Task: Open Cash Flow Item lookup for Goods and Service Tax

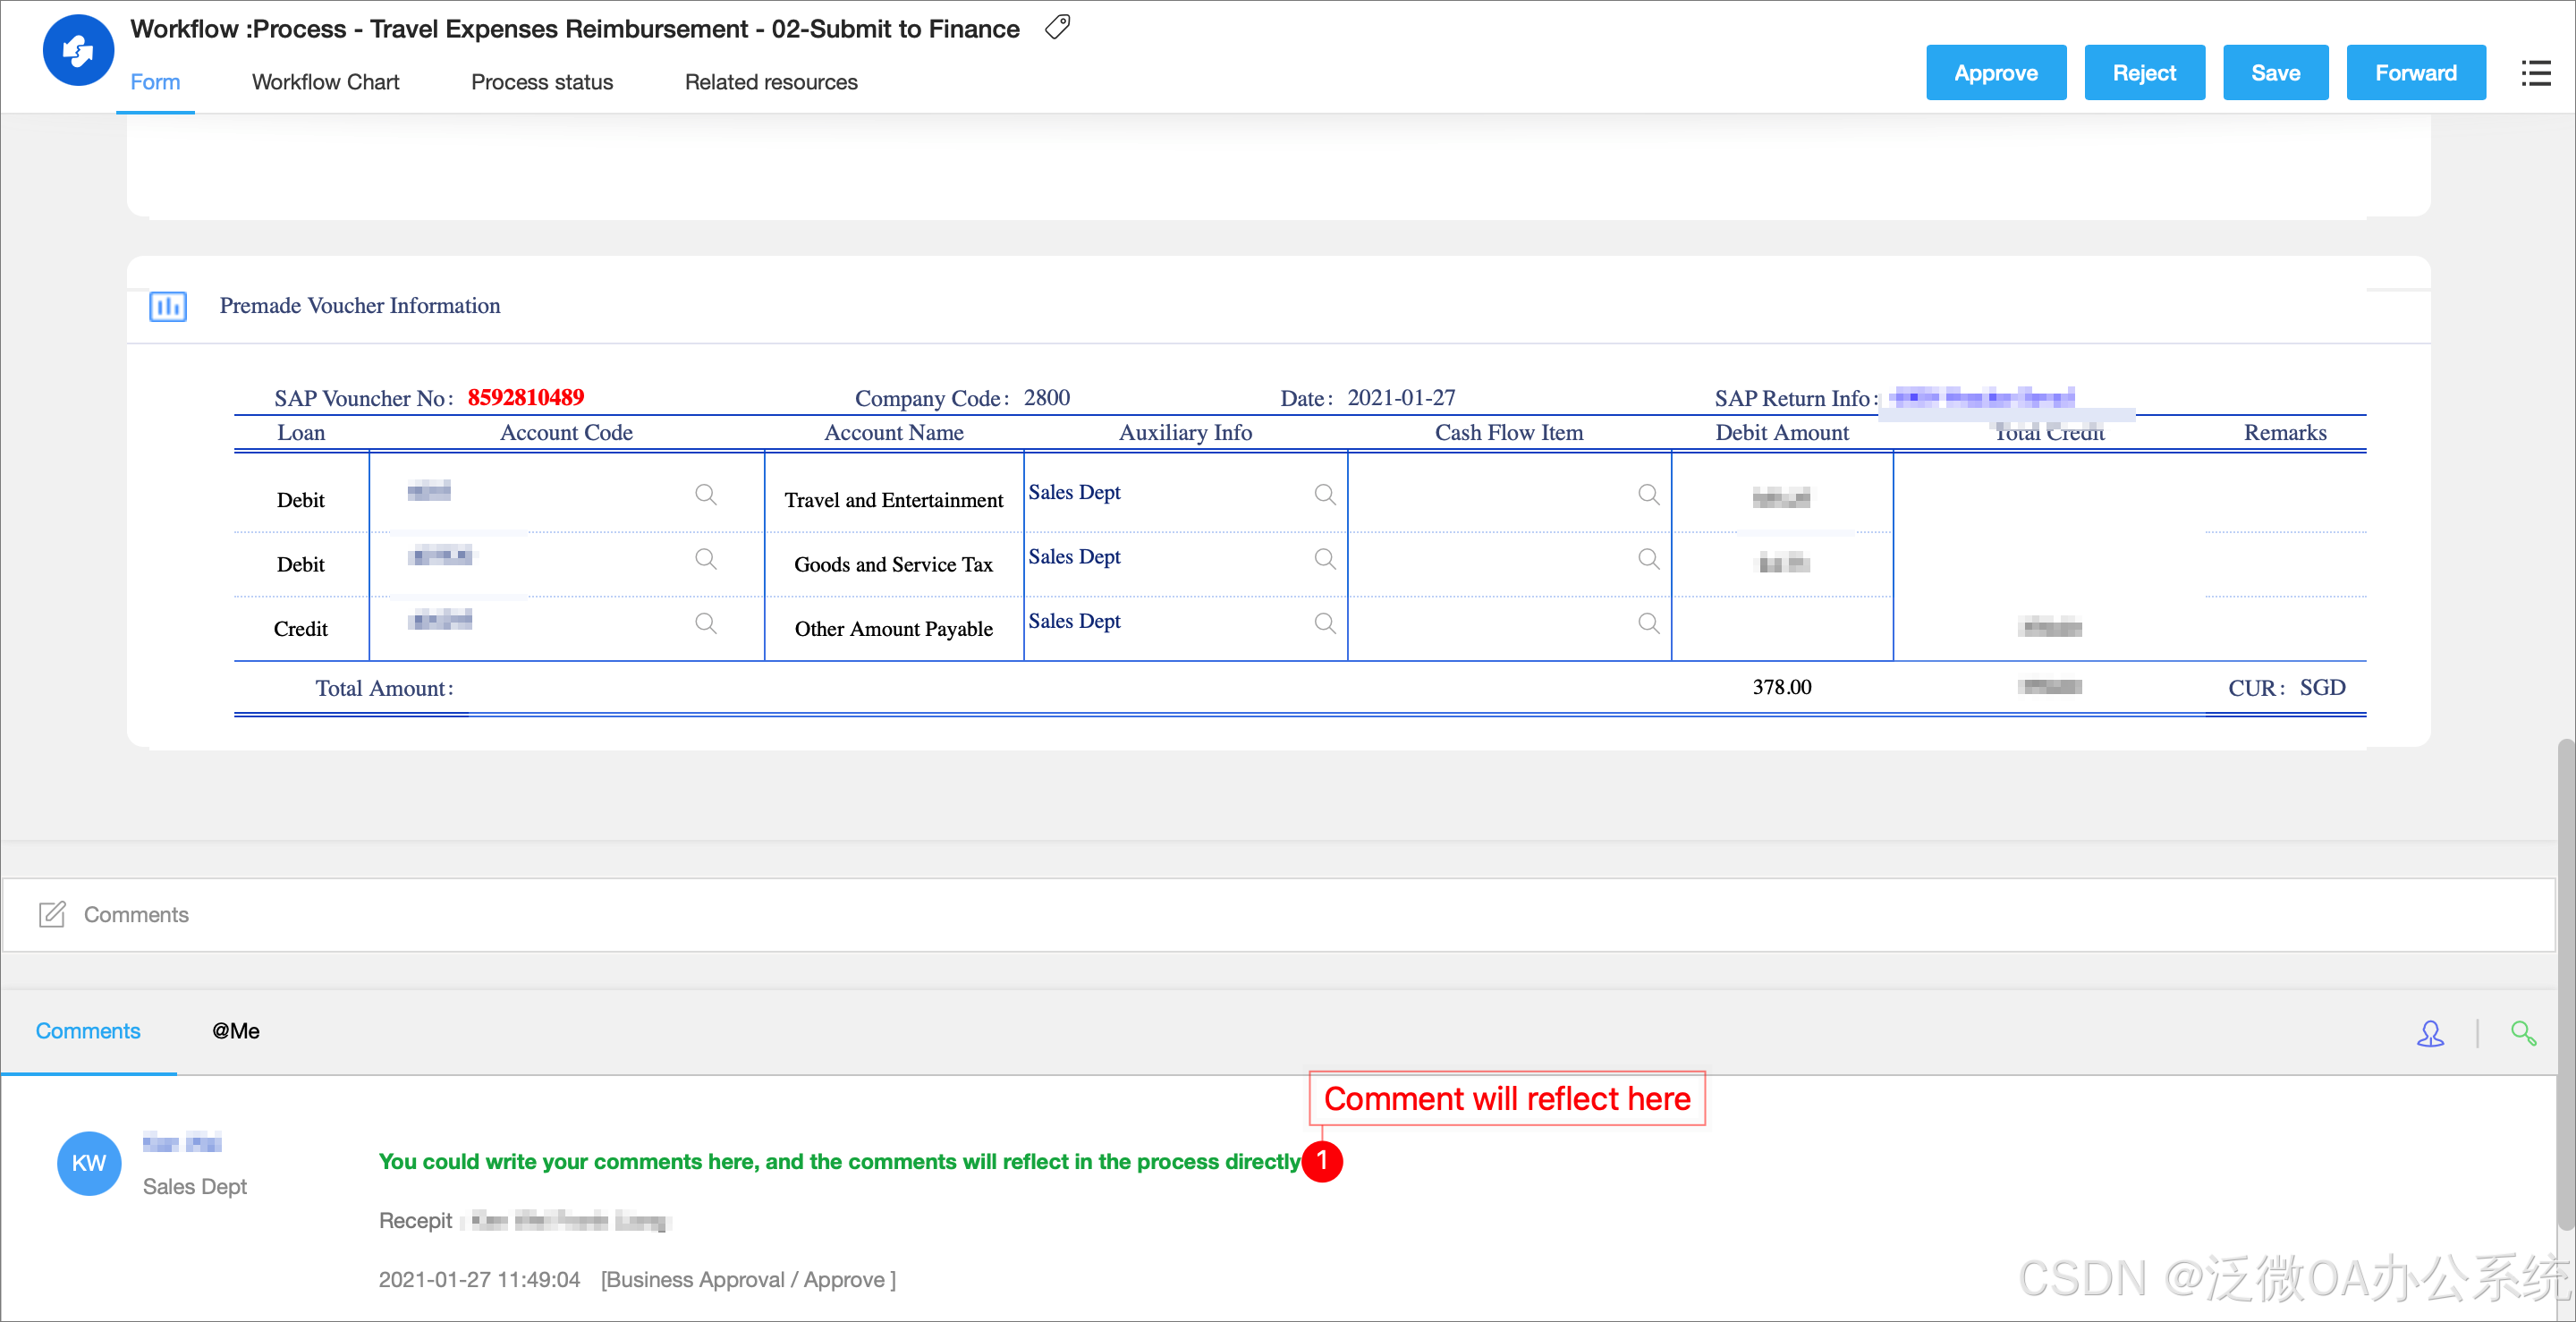Action: coord(1649,558)
